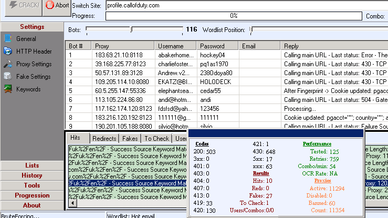Switch to the Redirects tab
This screenshot has width=388, height=218.
point(104,138)
